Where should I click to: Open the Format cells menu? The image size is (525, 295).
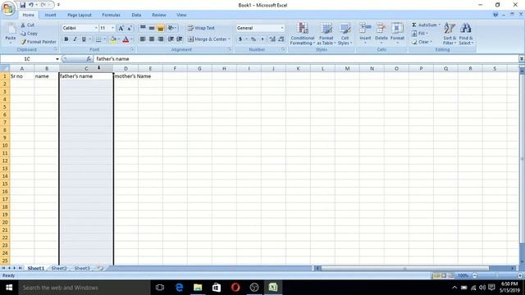(397, 33)
